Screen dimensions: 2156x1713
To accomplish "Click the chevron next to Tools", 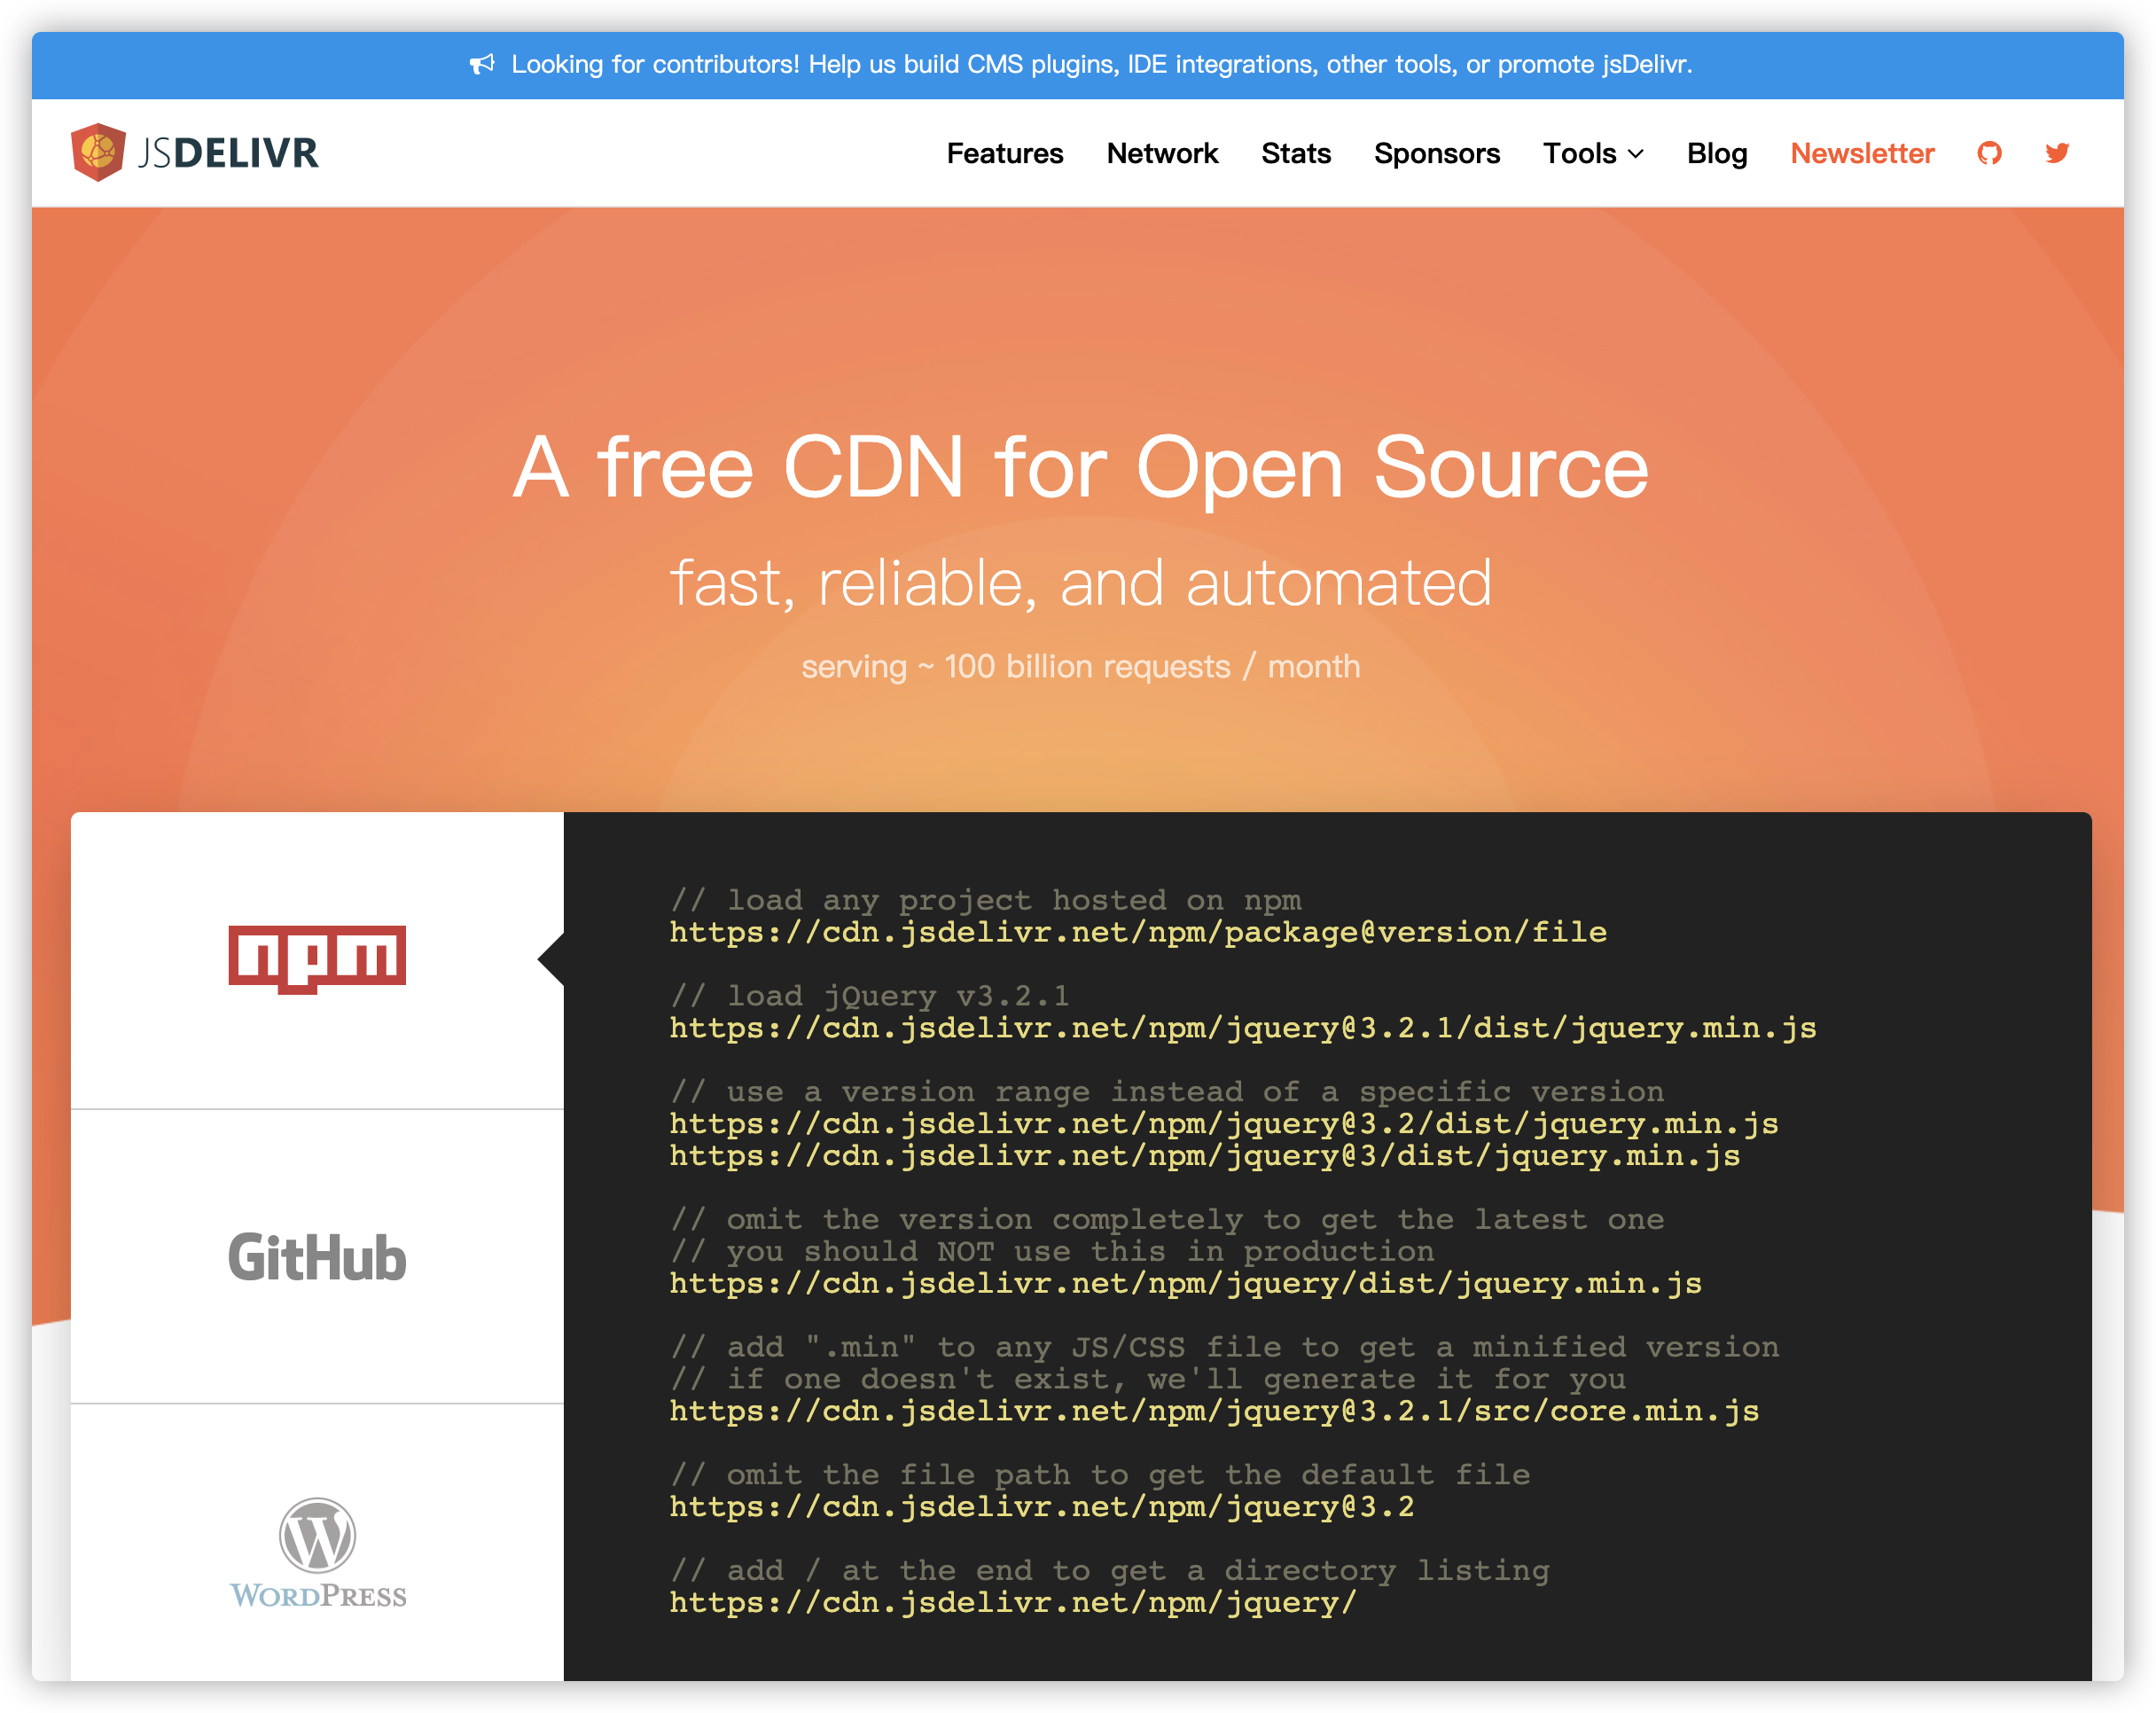I will point(1636,154).
